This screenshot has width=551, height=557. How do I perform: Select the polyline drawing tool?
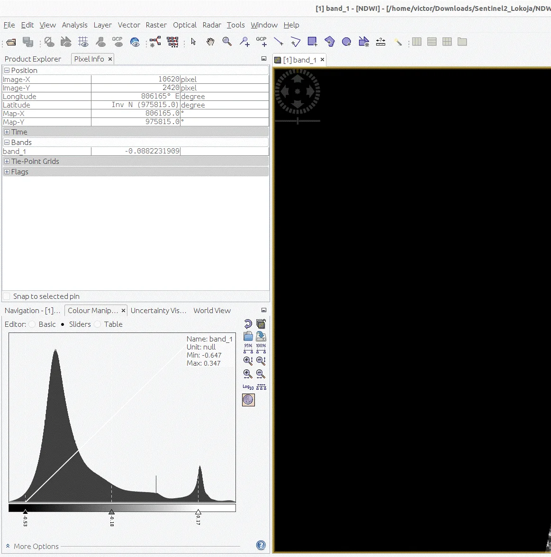295,42
